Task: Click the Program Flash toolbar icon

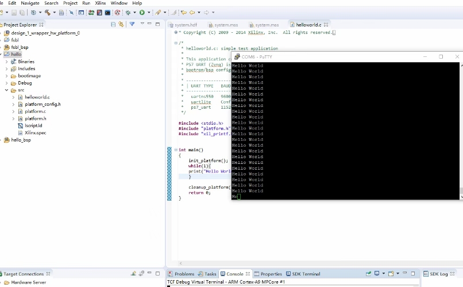Action: click(99, 13)
